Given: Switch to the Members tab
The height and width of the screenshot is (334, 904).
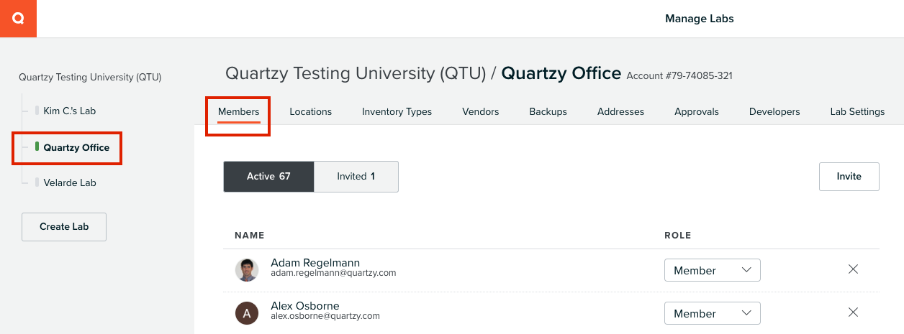Looking at the screenshot, I should click(238, 111).
